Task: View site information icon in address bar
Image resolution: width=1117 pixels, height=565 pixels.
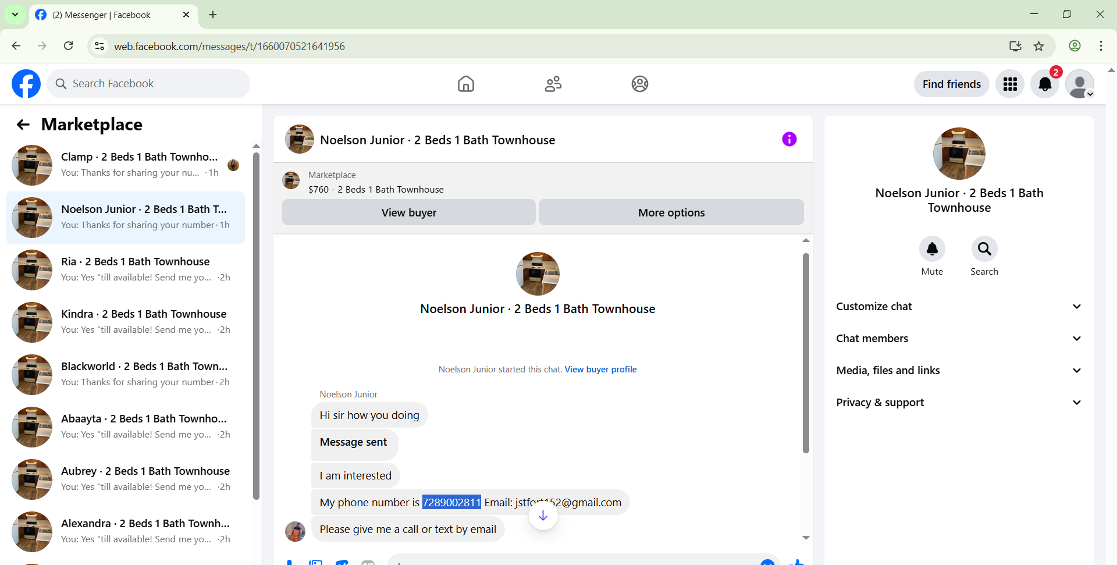Action: tap(99, 46)
